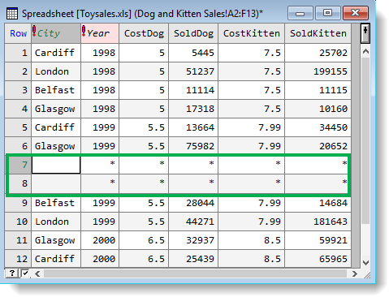Click CostKitten value 8.5 in row 11
Image resolution: width=389 pixels, height=297 pixels.
tap(252, 240)
